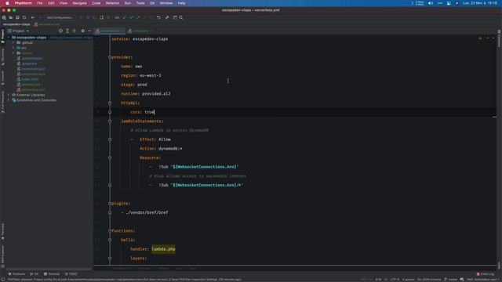Open Project panel gear options
The height and width of the screenshot is (282, 502).
point(82,31)
